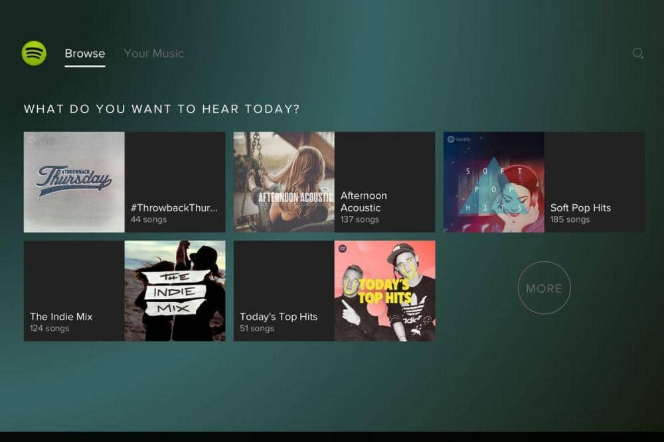Click the Spotify logo icon
Screen dimensions: 664x442
(x=34, y=53)
